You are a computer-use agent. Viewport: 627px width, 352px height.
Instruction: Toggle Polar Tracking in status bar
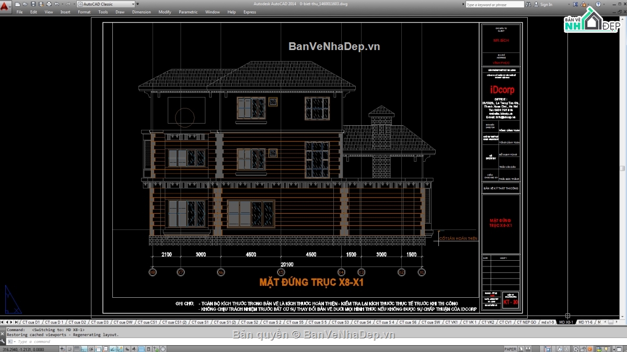pos(91,349)
